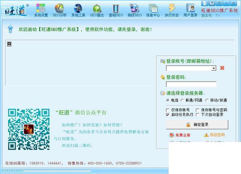Click the password label key icon
Screen dimensions: 241x174
tap(163, 77)
